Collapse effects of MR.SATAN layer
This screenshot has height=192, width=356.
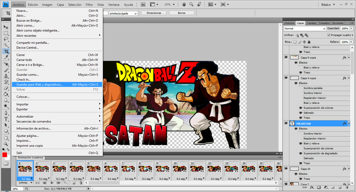[x=349, y=123]
